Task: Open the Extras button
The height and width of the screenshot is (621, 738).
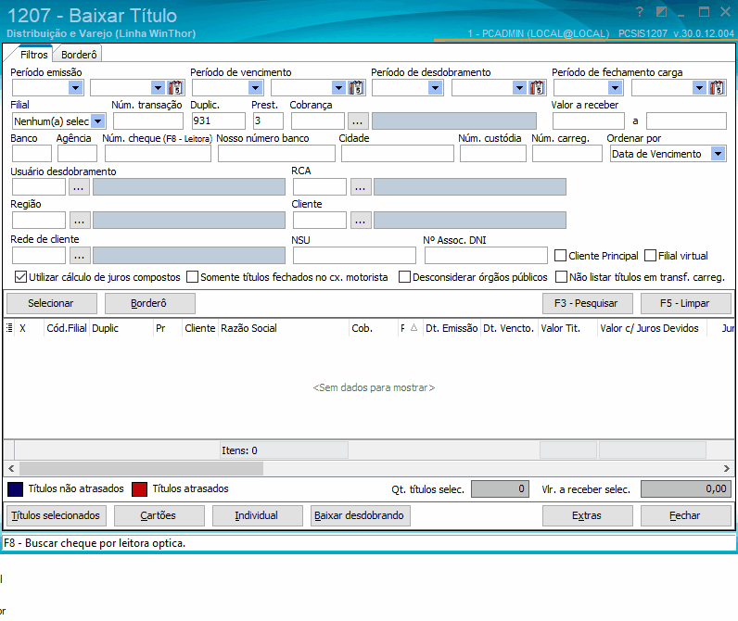Action: pyautogui.click(x=587, y=515)
